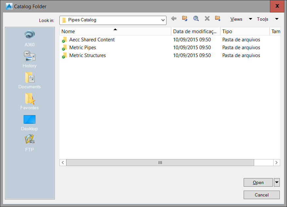Click the date in Metric Pipes row
The width and height of the screenshot is (287, 207).
pos(192,48)
